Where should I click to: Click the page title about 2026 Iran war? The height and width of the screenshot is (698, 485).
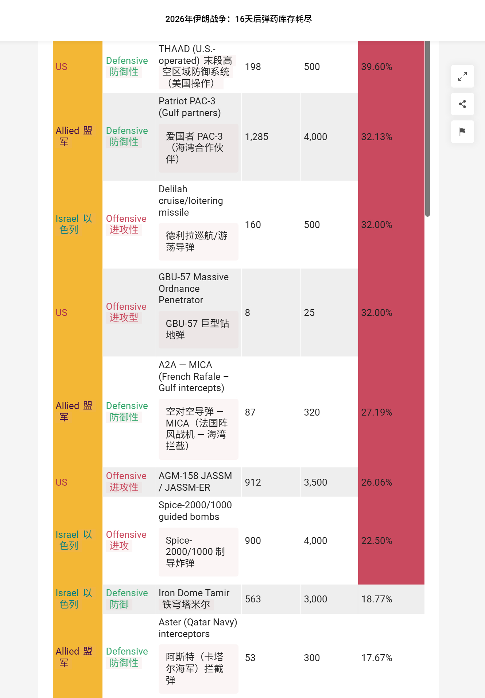[x=238, y=19]
